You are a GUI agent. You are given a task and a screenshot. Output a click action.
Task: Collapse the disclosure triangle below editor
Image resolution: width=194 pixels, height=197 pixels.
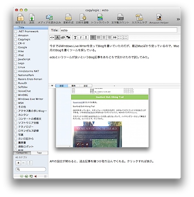52,86
